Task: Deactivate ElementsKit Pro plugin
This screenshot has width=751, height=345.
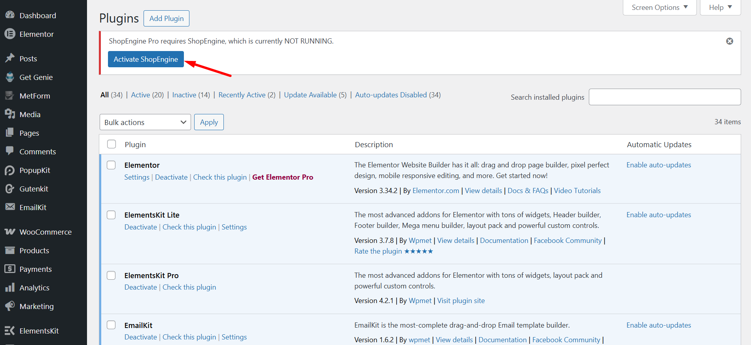Action: click(141, 287)
